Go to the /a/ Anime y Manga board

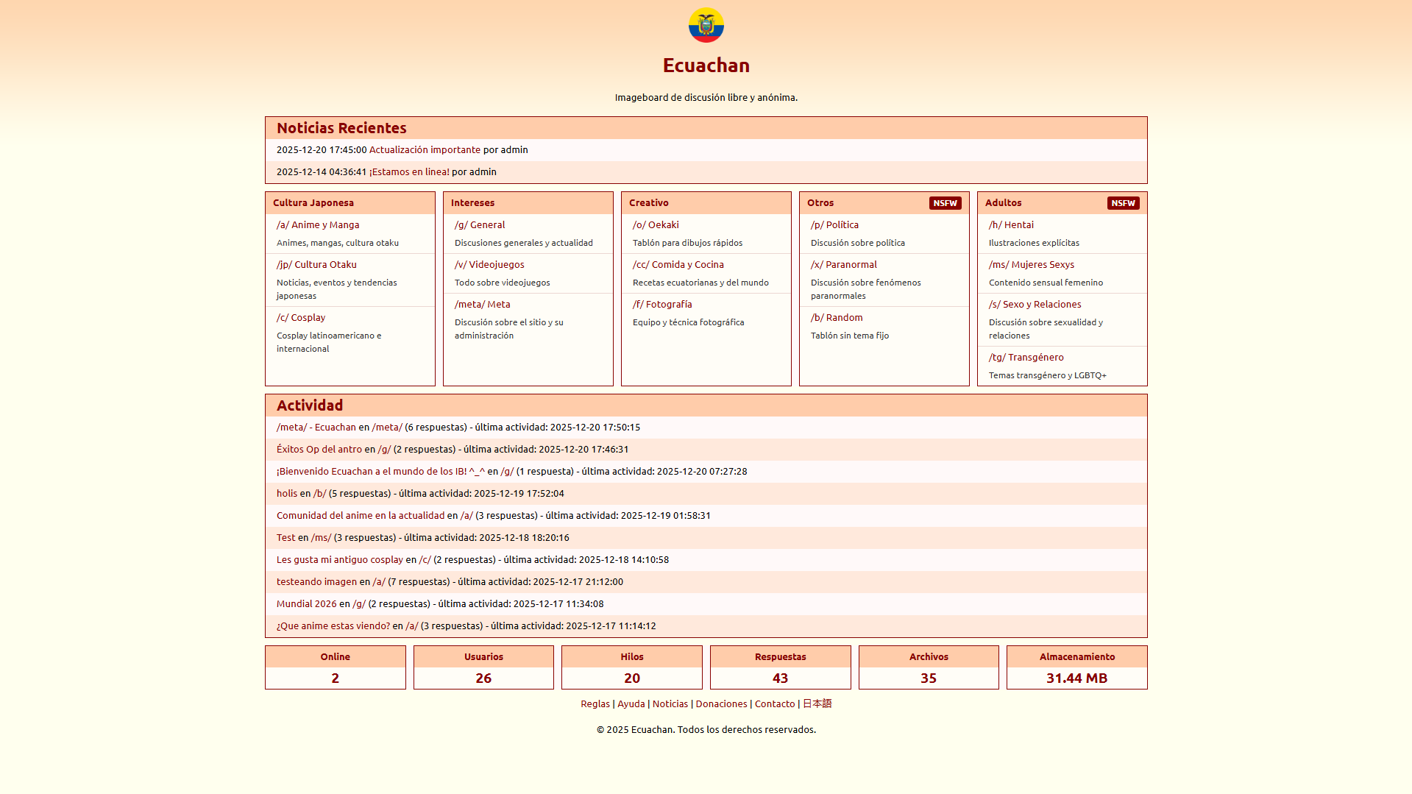point(318,225)
